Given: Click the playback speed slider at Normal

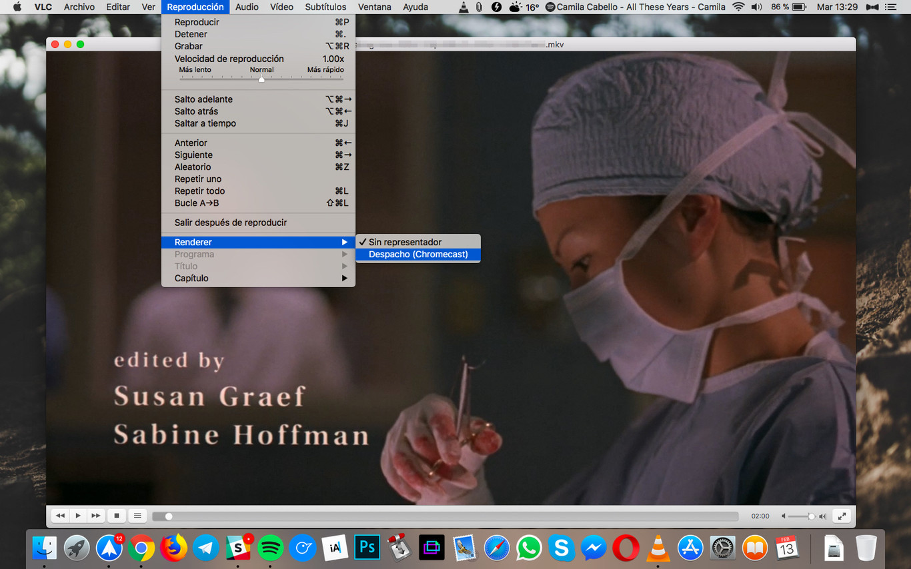Looking at the screenshot, I should (261, 79).
